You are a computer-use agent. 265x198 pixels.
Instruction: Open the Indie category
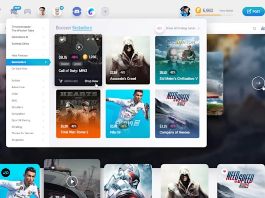tap(15, 94)
